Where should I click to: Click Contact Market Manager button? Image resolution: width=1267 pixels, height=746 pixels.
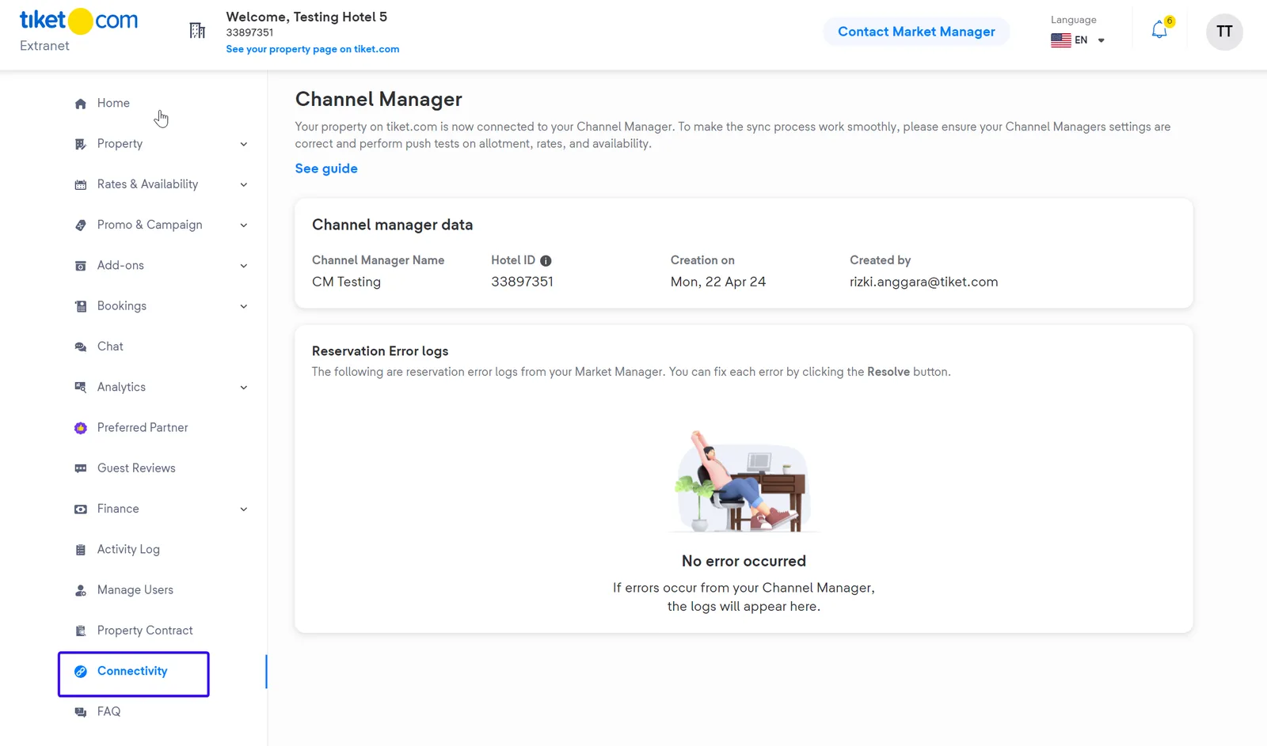pos(916,32)
